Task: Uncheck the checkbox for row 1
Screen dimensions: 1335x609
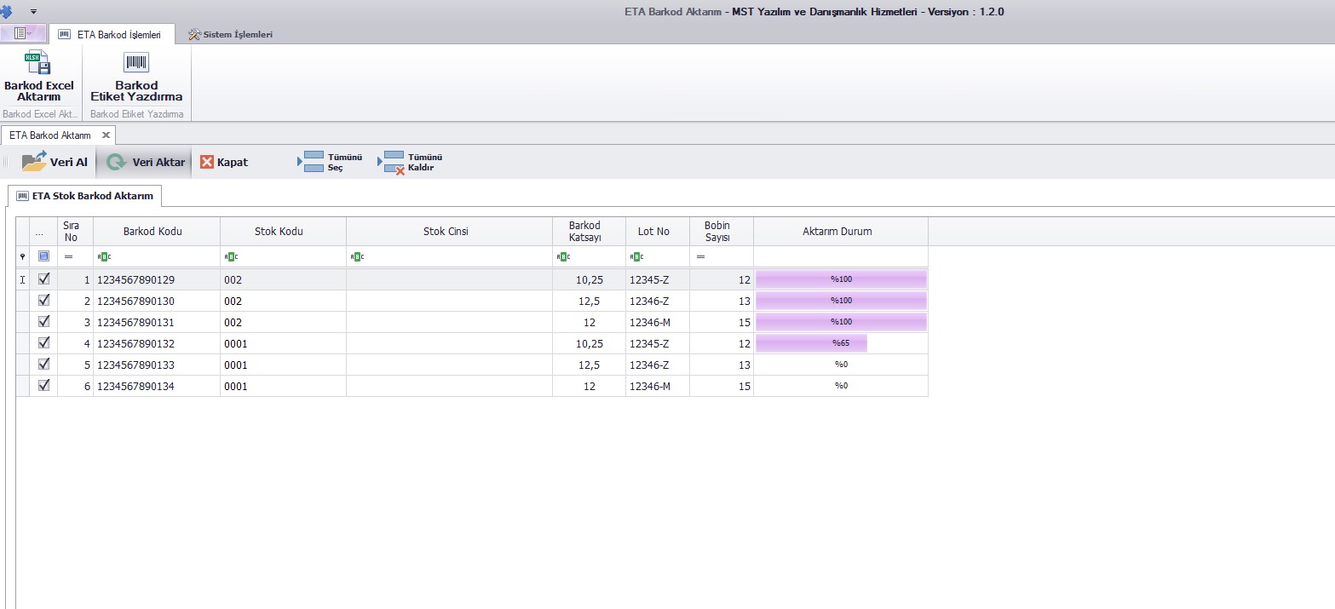Action: pos(44,279)
